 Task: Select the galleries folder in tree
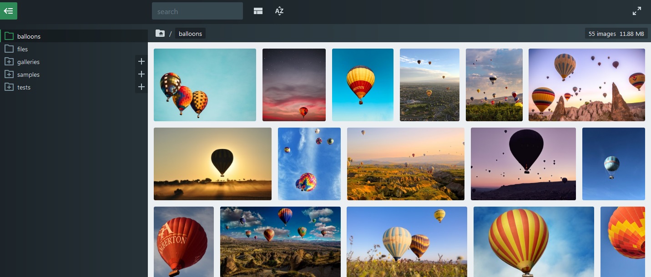(x=28, y=62)
